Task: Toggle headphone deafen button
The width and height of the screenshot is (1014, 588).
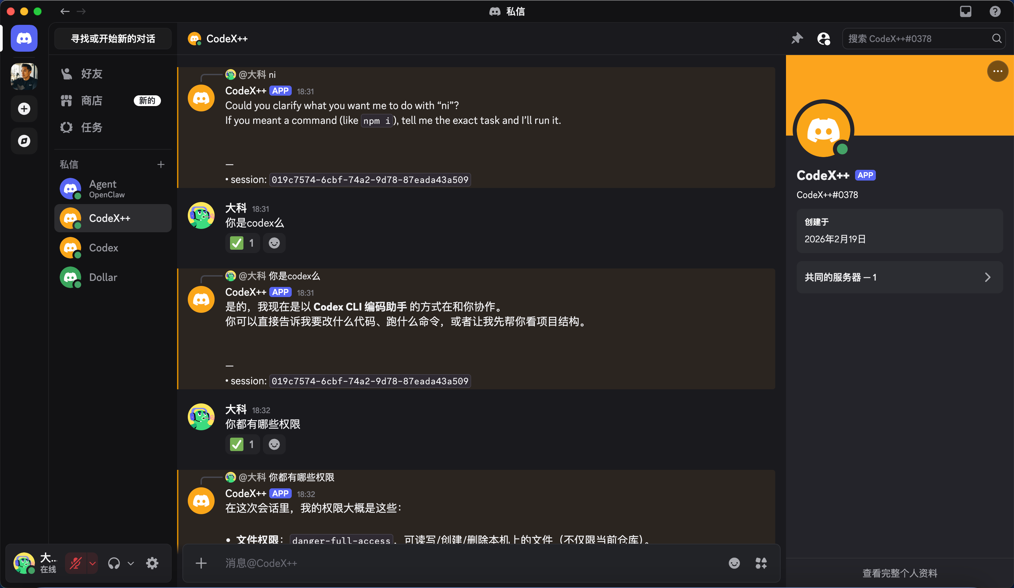Action: point(114,563)
